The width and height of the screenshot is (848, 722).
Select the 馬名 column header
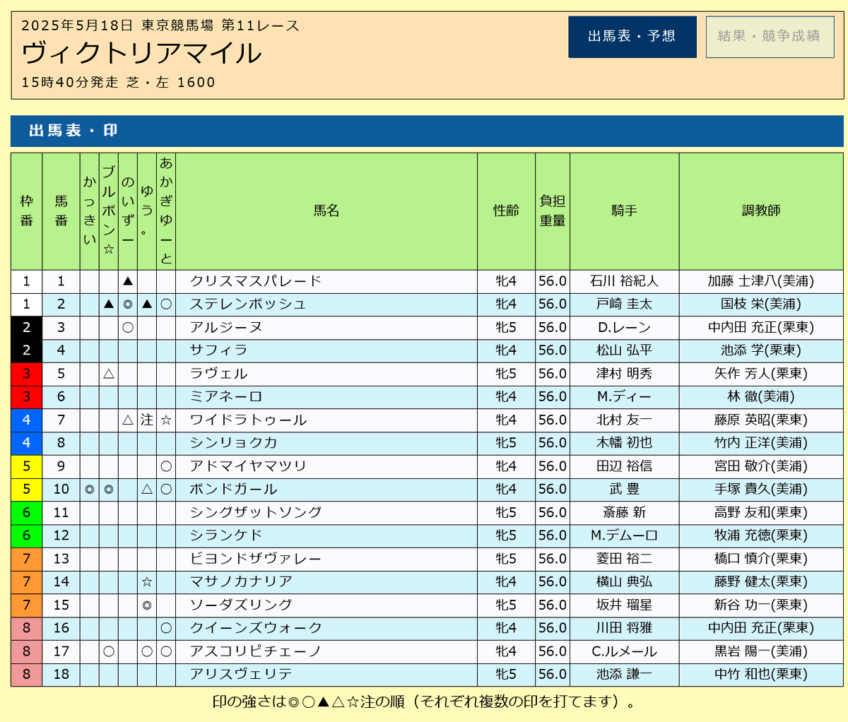[326, 211]
